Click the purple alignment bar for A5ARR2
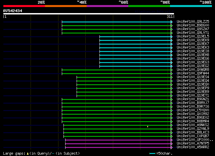Image resolution: width=215 pixels, height=156 pixels. coord(118,147)
